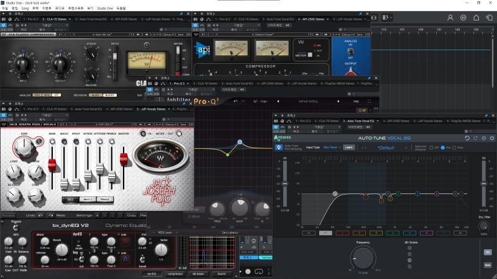Viewport: 497px width, 279px height.
Task: Set Spectrum Analyzer to Post
Action: (454, 148)
